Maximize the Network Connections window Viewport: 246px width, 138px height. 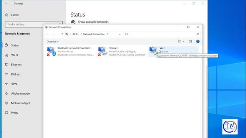188,27
